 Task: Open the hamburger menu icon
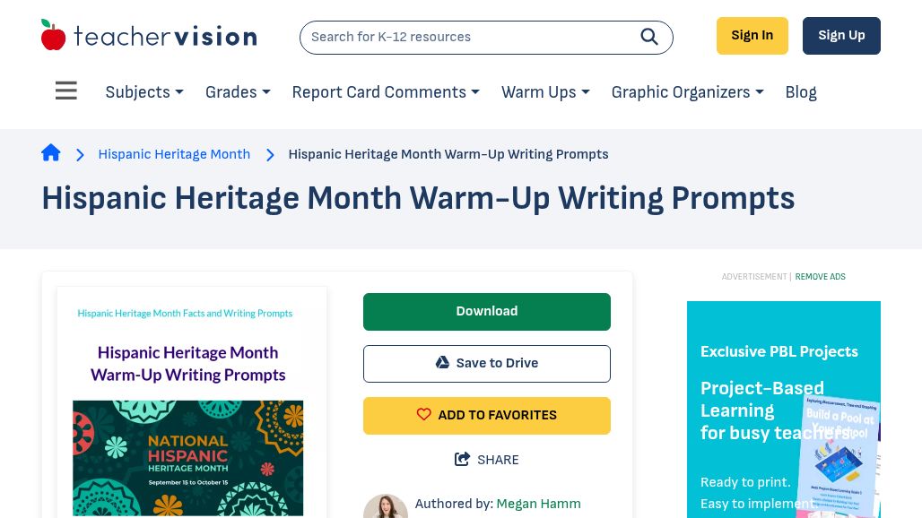(x=66, y=91)
